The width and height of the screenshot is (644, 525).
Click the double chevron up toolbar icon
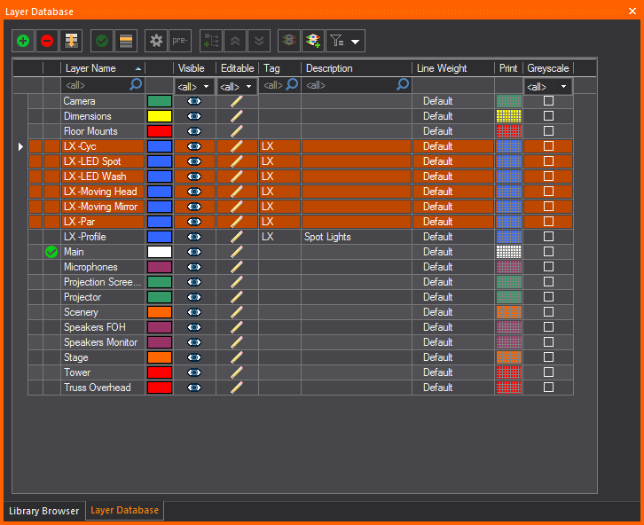pos(235,41)
